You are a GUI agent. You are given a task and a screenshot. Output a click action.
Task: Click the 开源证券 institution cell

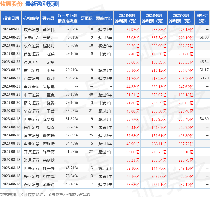32,152
